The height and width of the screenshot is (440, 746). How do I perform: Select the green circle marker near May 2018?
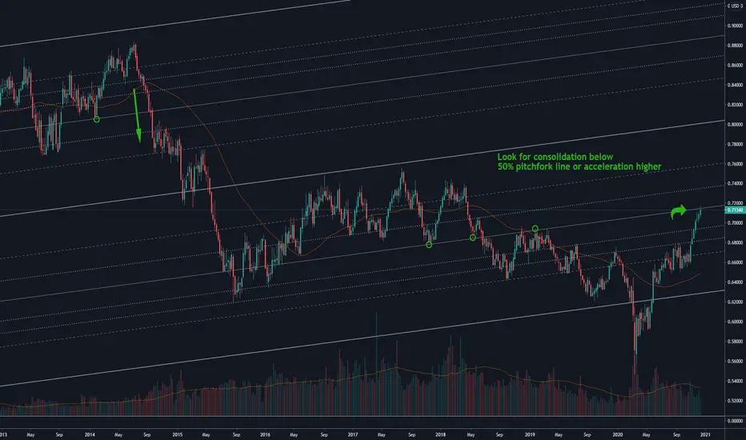click(472, 238)
